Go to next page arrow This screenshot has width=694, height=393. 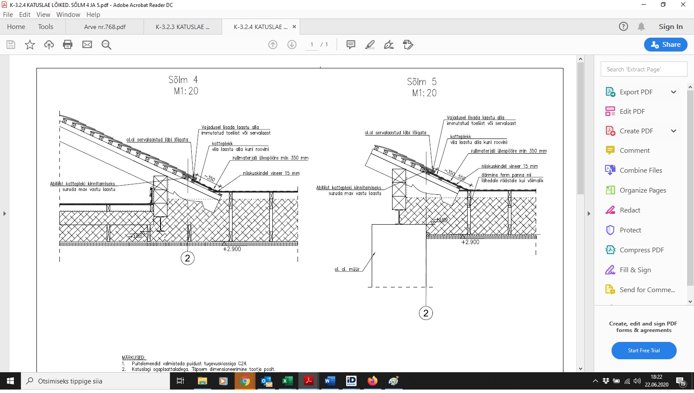pyautogui.click(x=292, y=45)
